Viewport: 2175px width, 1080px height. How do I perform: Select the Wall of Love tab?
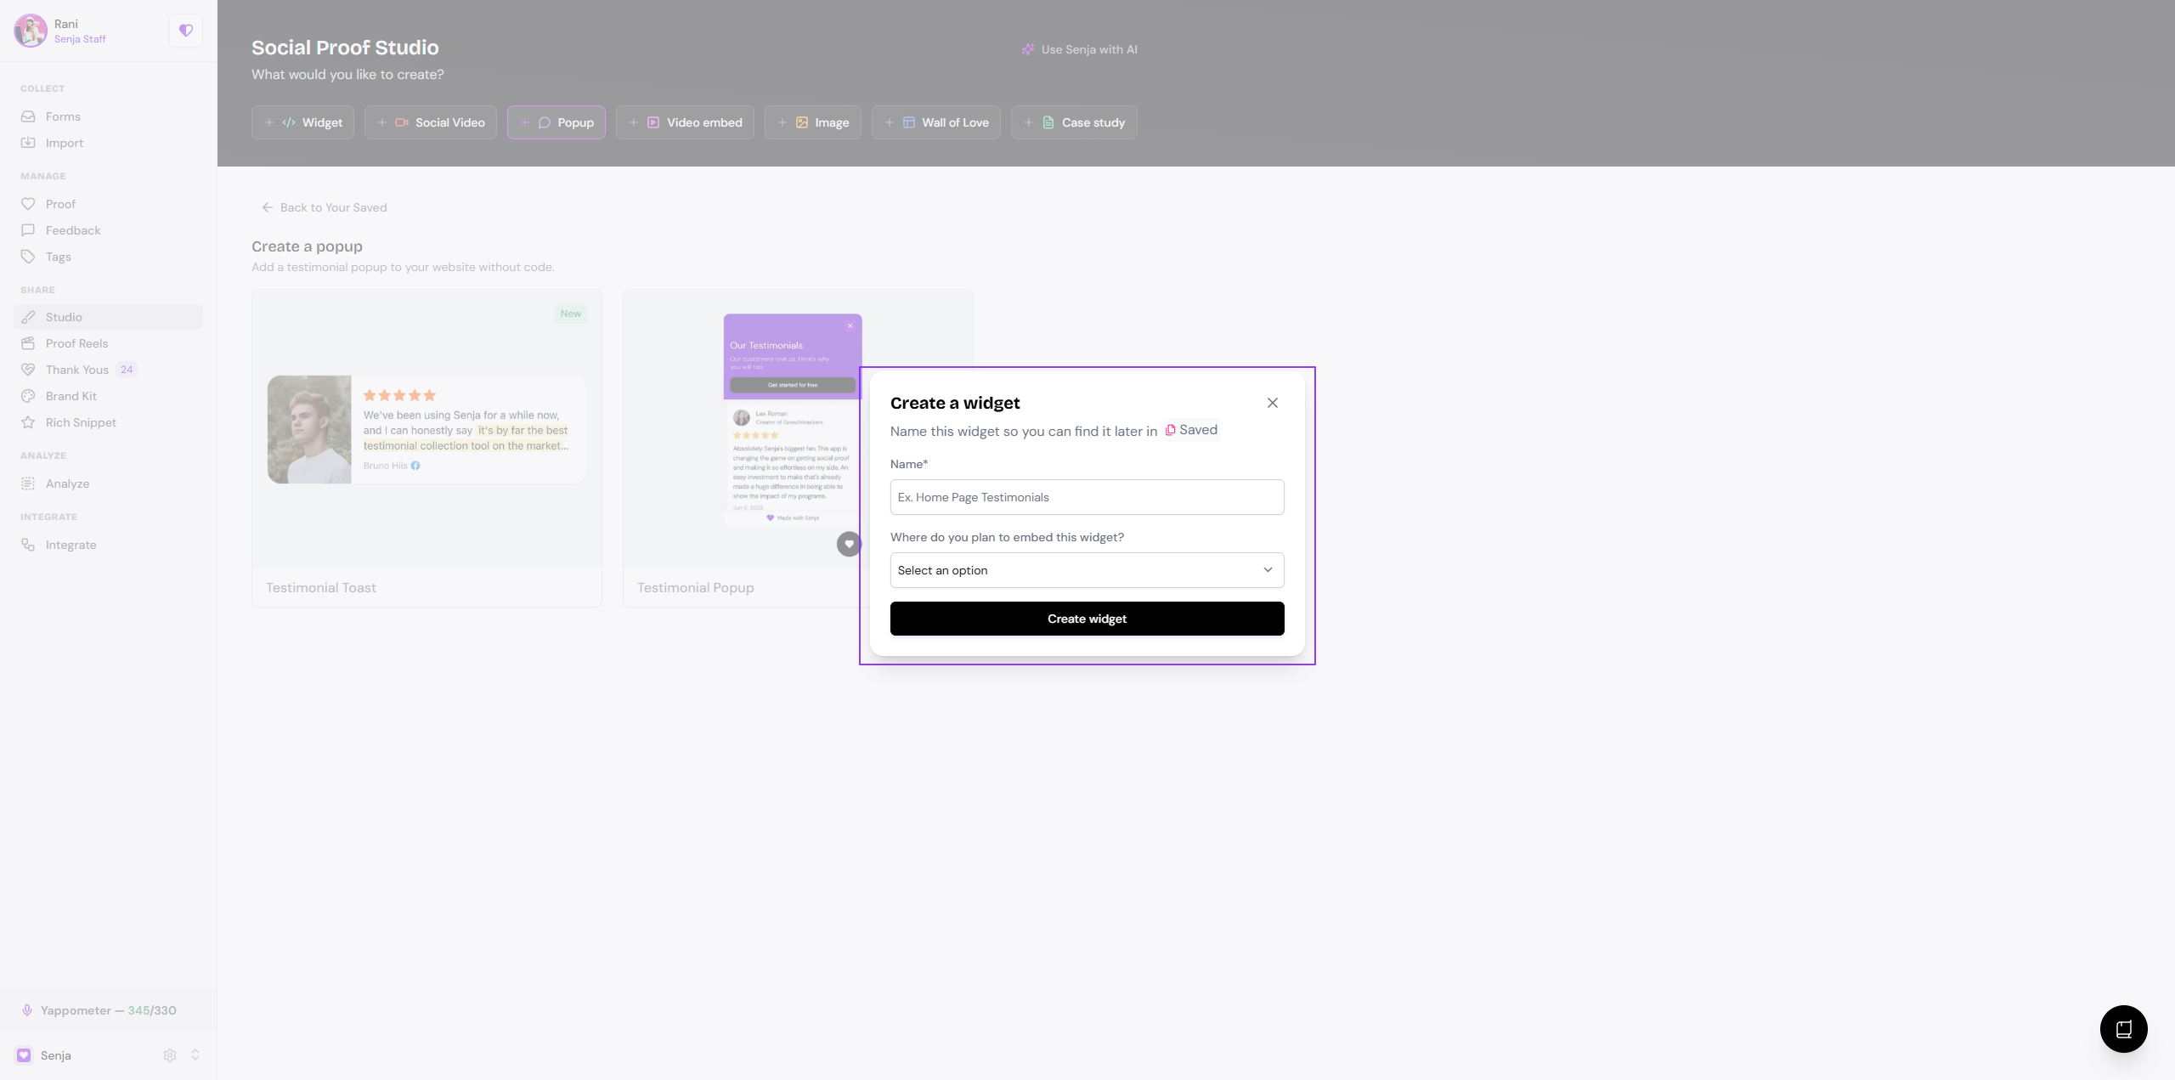[x=936, y=122]
